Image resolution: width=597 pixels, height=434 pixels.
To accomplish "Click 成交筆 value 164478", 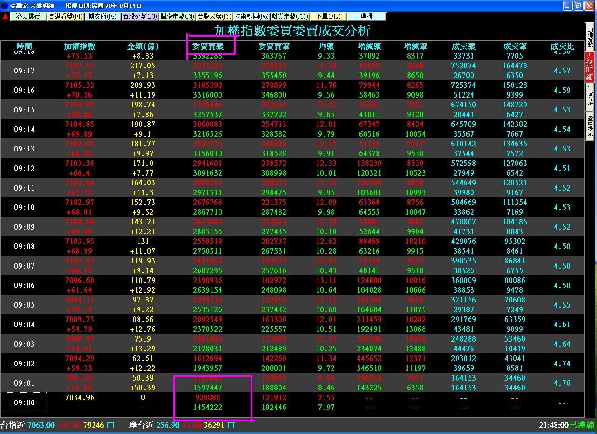I will 515,66.
